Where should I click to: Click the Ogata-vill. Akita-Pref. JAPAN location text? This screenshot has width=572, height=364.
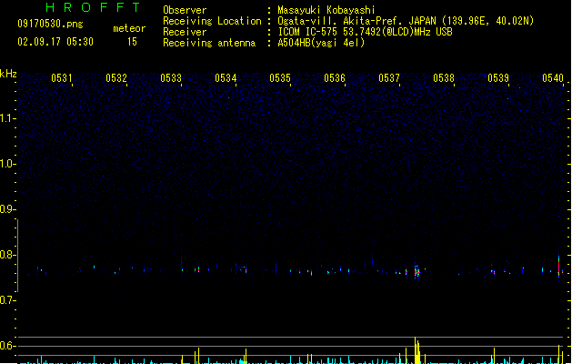[406, 21]
